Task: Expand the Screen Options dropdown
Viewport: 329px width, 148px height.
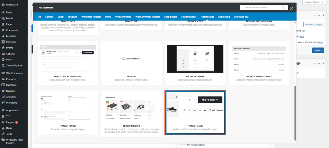Action: click(314, 2)
